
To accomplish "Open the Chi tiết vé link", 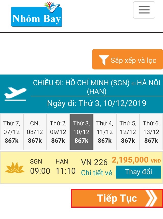I will coord(97,173).
